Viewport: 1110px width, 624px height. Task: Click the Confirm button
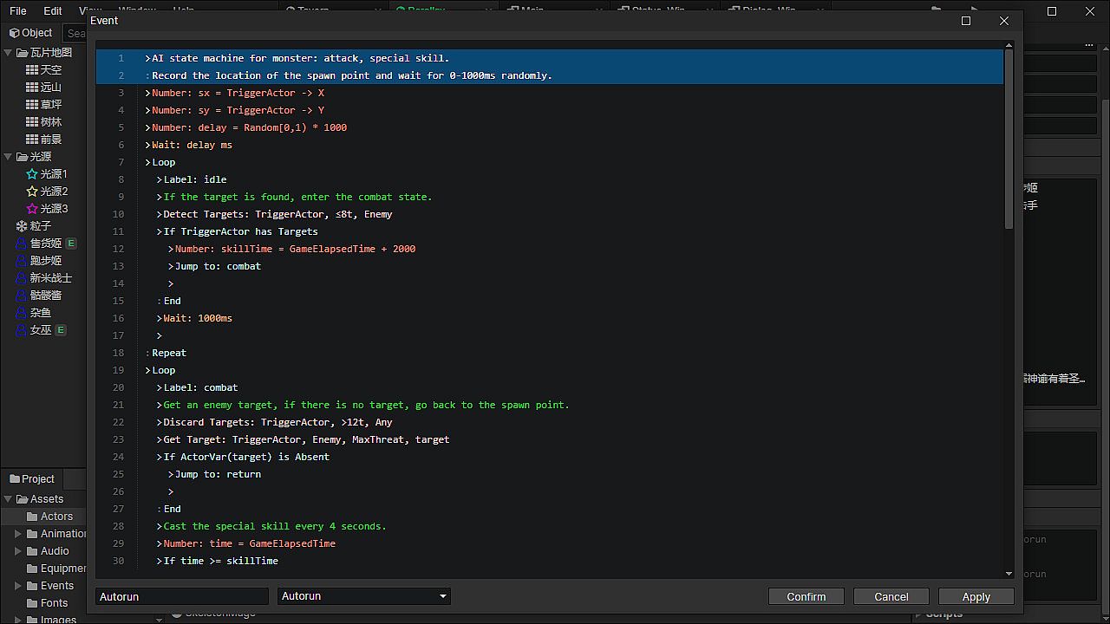[x=806, y=596]
